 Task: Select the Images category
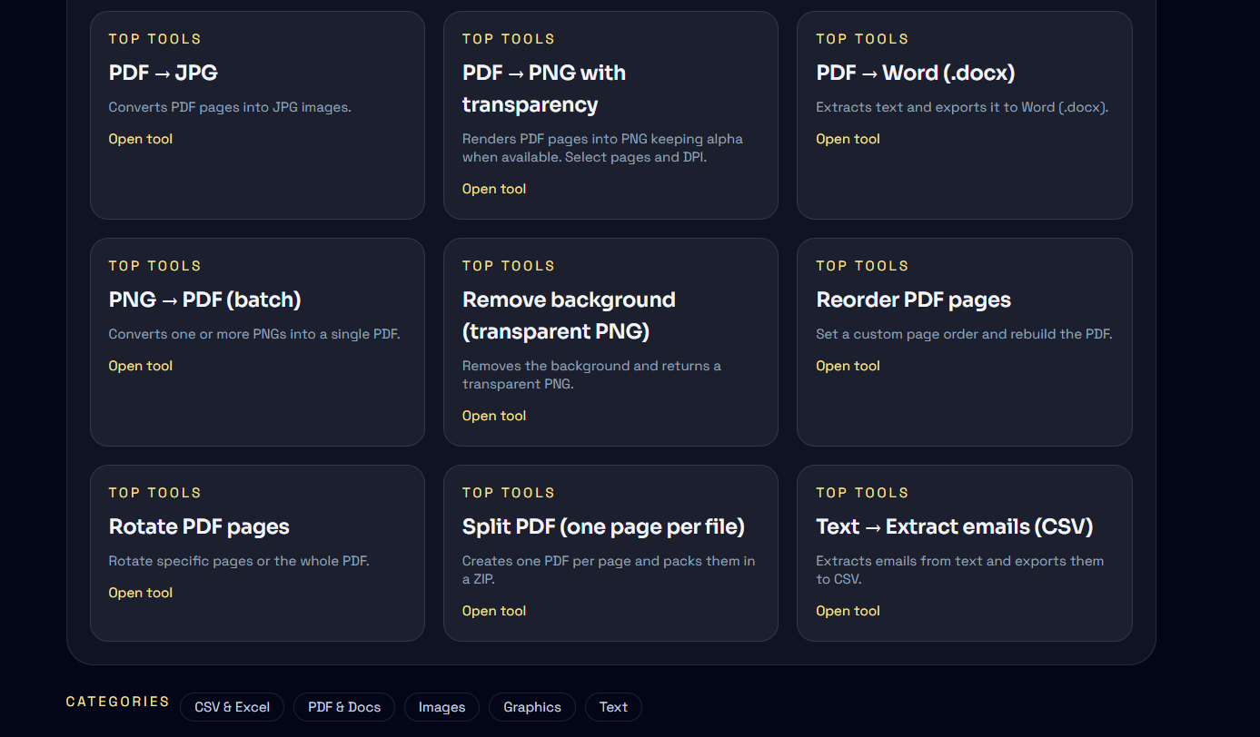pyautogui.click(x=441, y=707)
